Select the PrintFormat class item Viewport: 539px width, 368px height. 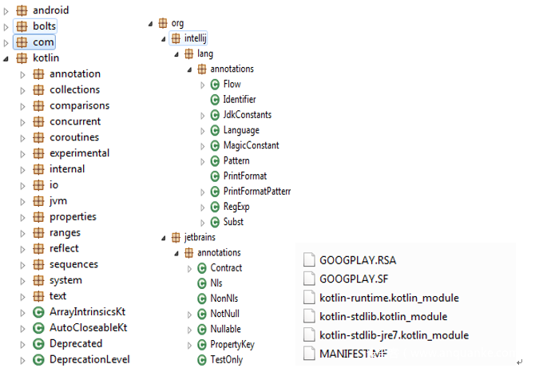(x=244, y=176)
